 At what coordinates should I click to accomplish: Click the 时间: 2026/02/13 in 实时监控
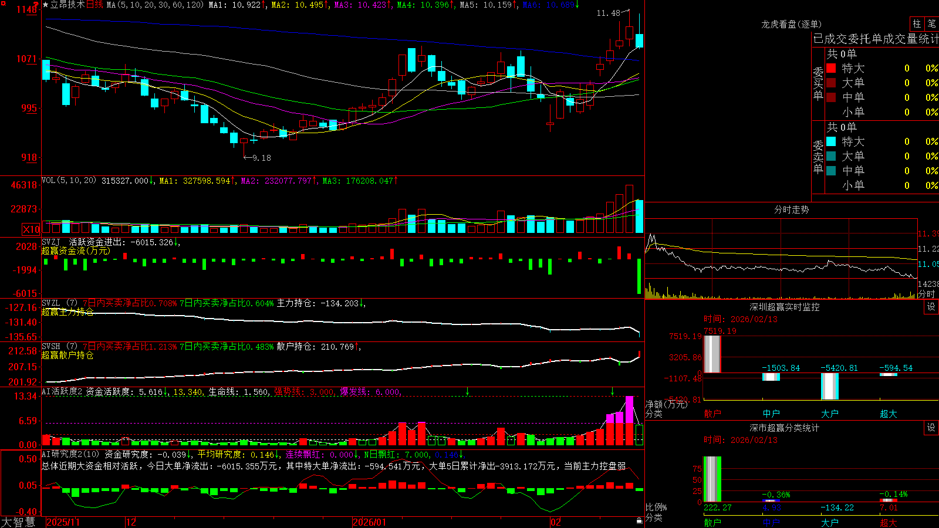point(741,319)
